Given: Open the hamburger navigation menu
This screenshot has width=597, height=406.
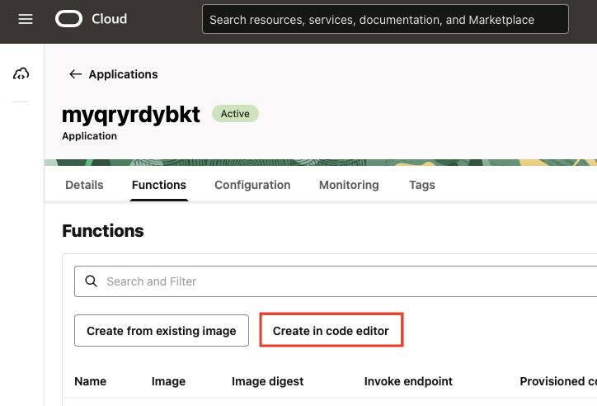Looking at the screenshot, I should pos(26,19).
